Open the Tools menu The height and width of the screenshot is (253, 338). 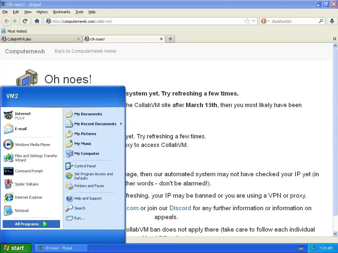click(79, 12)
